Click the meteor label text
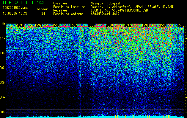Viewport: 187px width, 118px height. click(42, 9)
